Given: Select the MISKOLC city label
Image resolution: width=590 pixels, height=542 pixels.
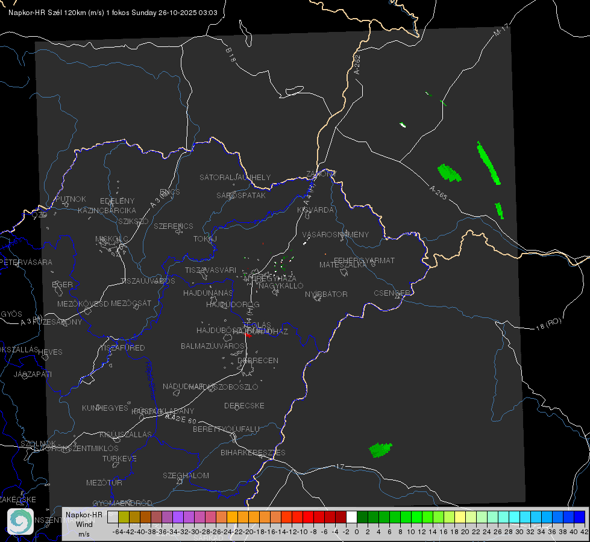Looking at the screenshot, I should 111,239.
